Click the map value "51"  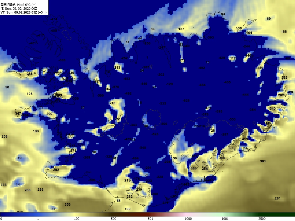tap(127, 42)
